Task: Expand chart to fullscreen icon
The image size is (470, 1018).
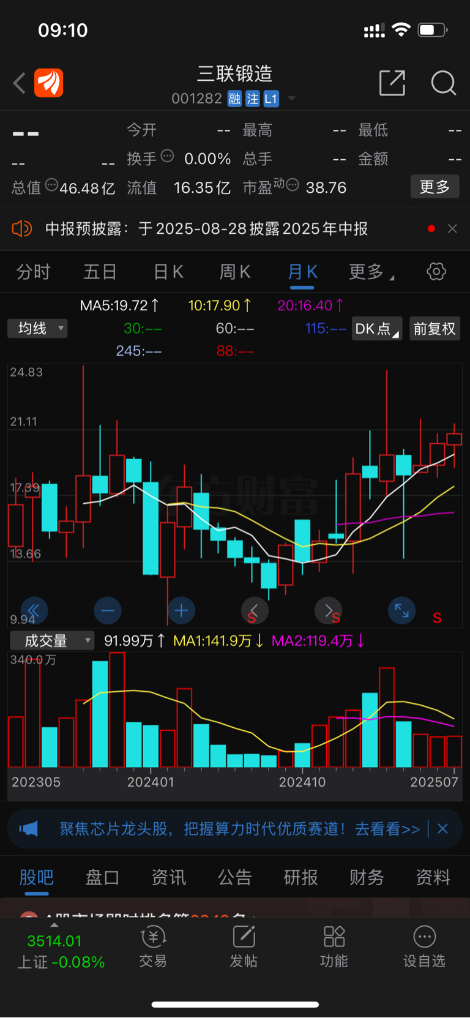Action: coord(402,610)
